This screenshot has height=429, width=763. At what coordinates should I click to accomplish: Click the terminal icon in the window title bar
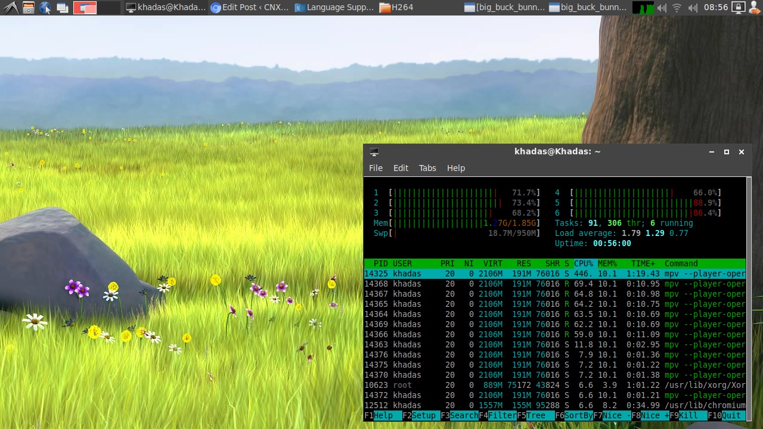pyautogui.click(x=374, y=152)
